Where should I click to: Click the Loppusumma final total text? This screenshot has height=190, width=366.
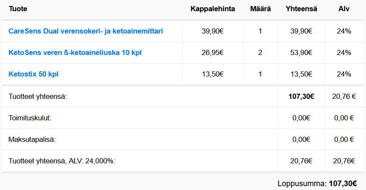[x=317, y=184]
